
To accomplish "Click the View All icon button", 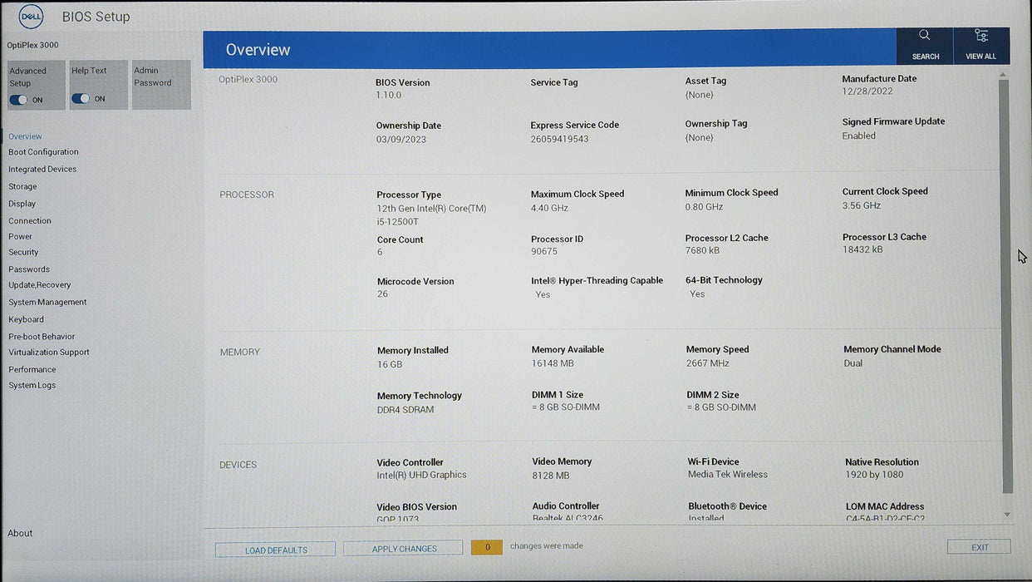I will 981,45.
